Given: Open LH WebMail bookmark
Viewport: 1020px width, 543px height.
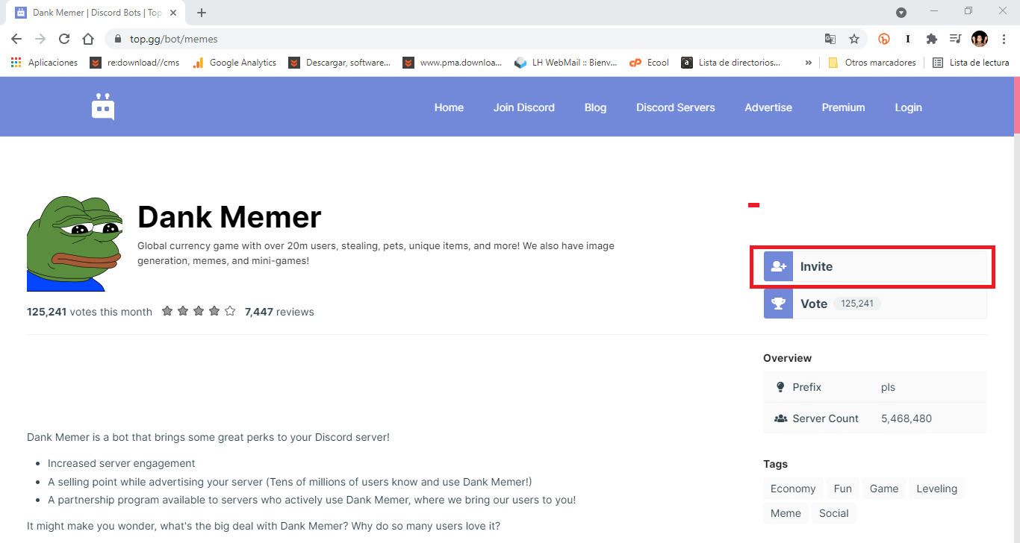Looking at the screenshot, I should pyautogui.click(x=567, y=63).
